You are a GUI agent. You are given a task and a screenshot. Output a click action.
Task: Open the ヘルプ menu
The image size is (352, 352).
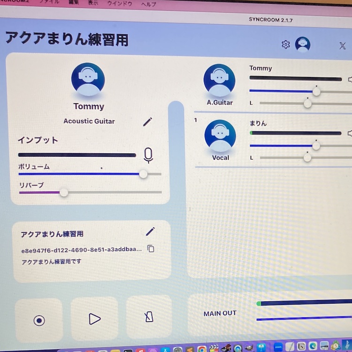(149, 4)
